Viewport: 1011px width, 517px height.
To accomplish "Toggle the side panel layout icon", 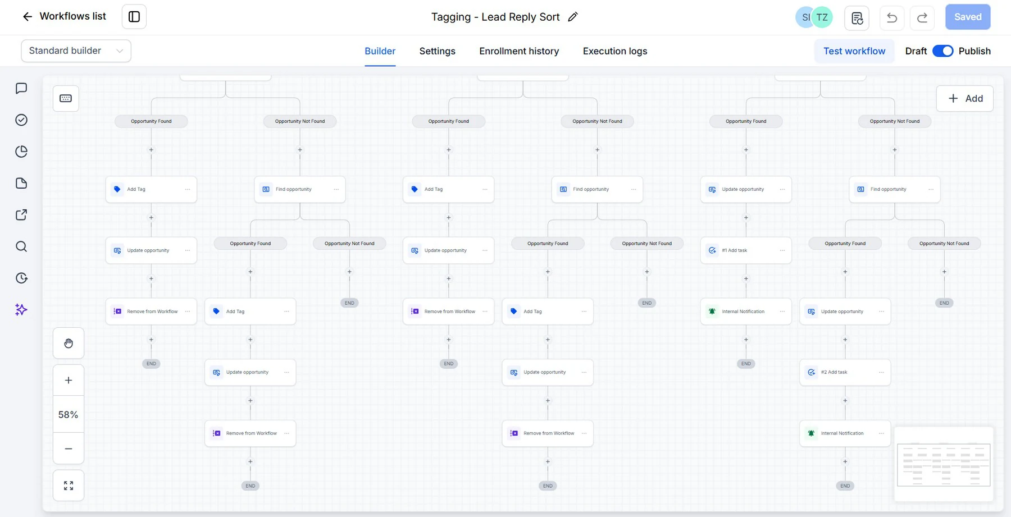I will click(134, 17).
